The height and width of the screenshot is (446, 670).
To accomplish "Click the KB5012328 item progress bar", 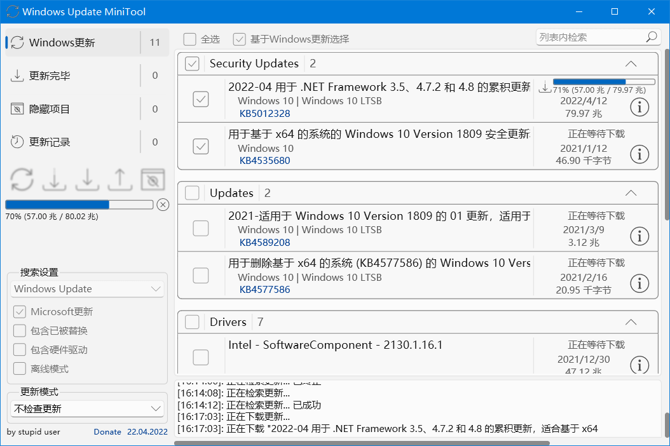I will [x=604, y=81].
